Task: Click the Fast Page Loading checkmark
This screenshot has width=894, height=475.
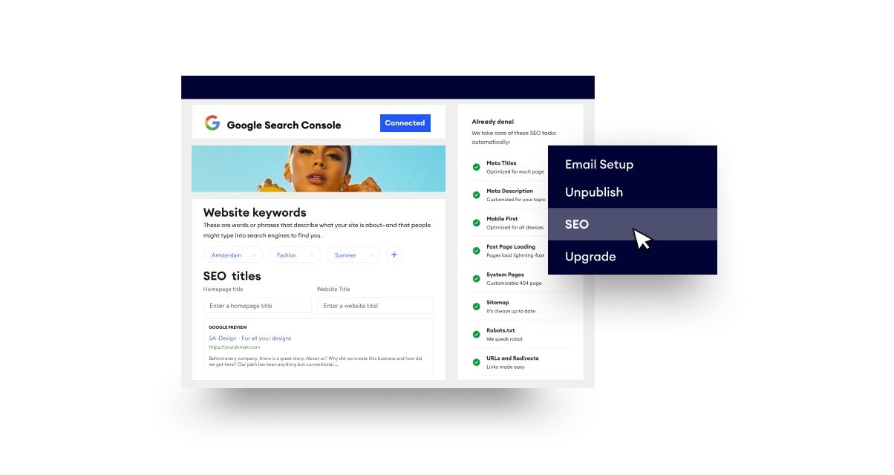Action: pyautogui.click(x=477, y=251)
